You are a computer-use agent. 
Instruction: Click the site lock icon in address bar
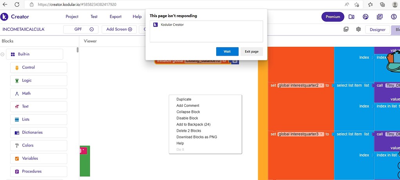[x=32, y=4]
